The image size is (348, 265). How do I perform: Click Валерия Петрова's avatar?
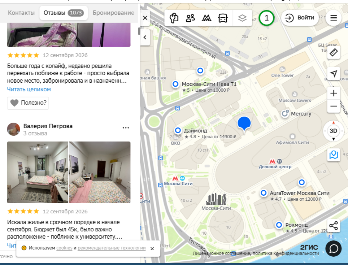point(14,129)
